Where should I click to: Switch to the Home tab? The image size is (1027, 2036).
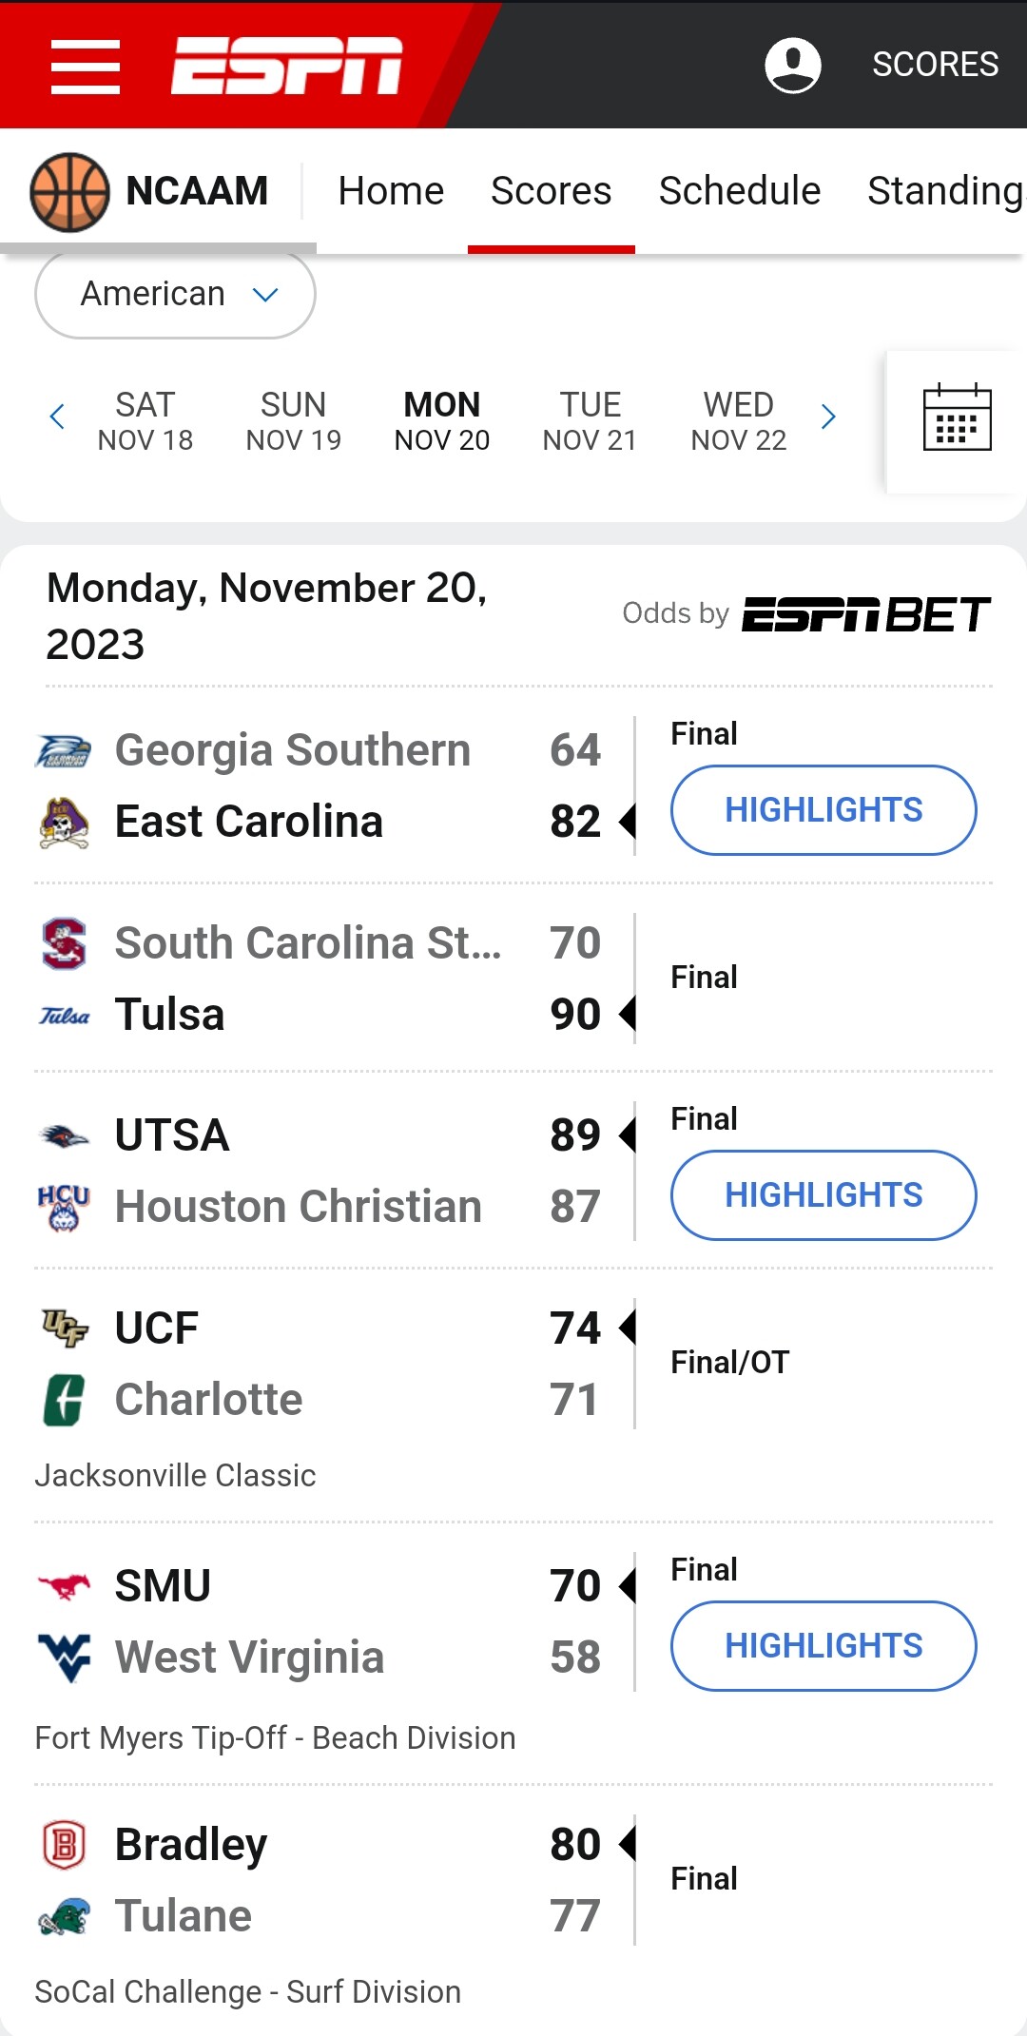[x=391, y=190]
